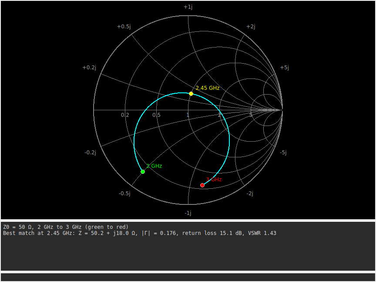The height and width of the screenshot is (282, 376).
Task: Click the '2 GHz' green label
Action: click(154, 166)
